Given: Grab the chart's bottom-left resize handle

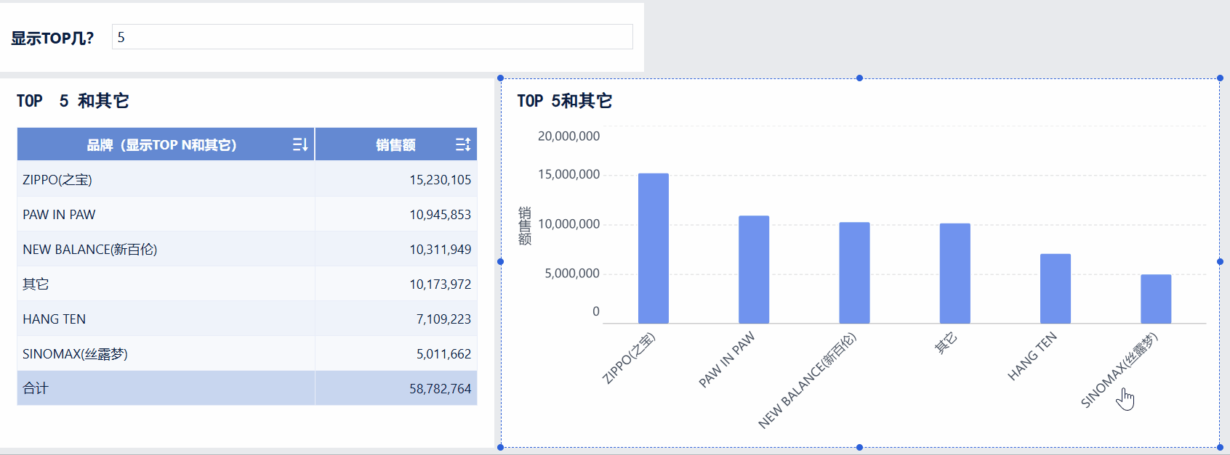Looking at the screenshot, I should click(500, 447).
